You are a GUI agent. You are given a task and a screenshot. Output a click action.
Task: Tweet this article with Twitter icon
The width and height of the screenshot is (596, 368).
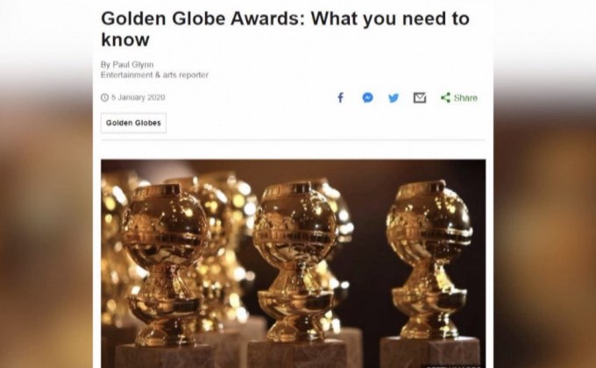coord(394,98)
